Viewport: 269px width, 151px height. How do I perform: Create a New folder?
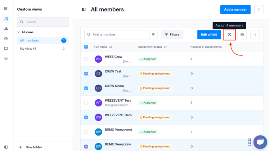(x=30, y=147)
